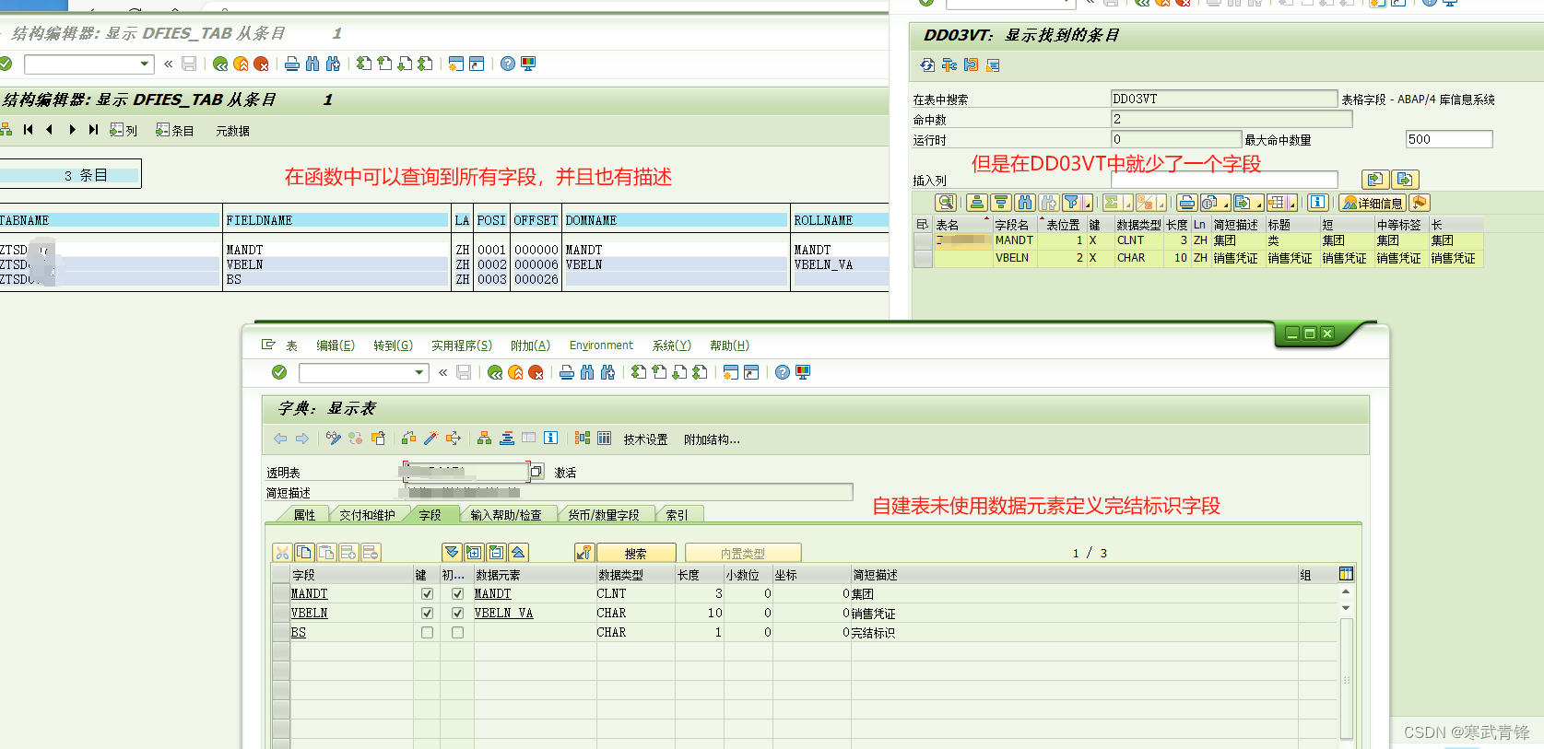Open the command field dropdown in the dictionary window
Image resolution: width=1544 pixels, height=749 pixels.
(x=419, y=372)
